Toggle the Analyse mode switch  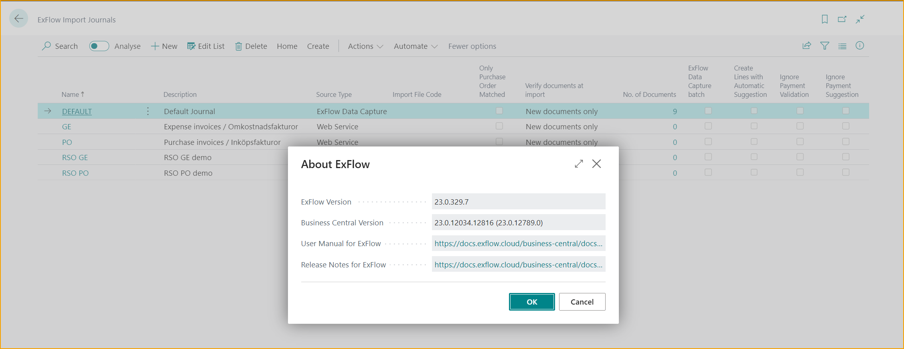(99, 46)
